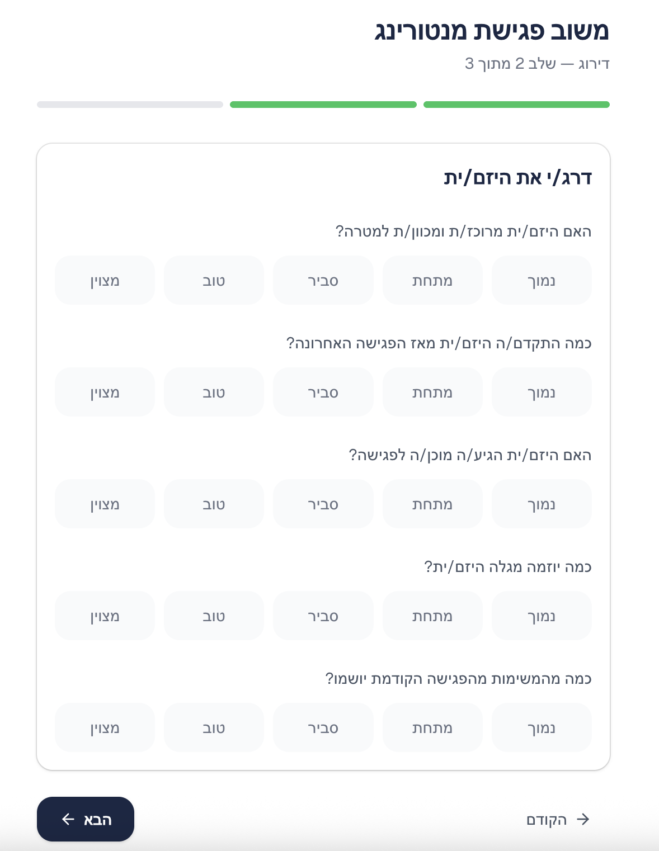
Task: Choose מתחת for progress since last meeting
Action: tap(432, 392)
